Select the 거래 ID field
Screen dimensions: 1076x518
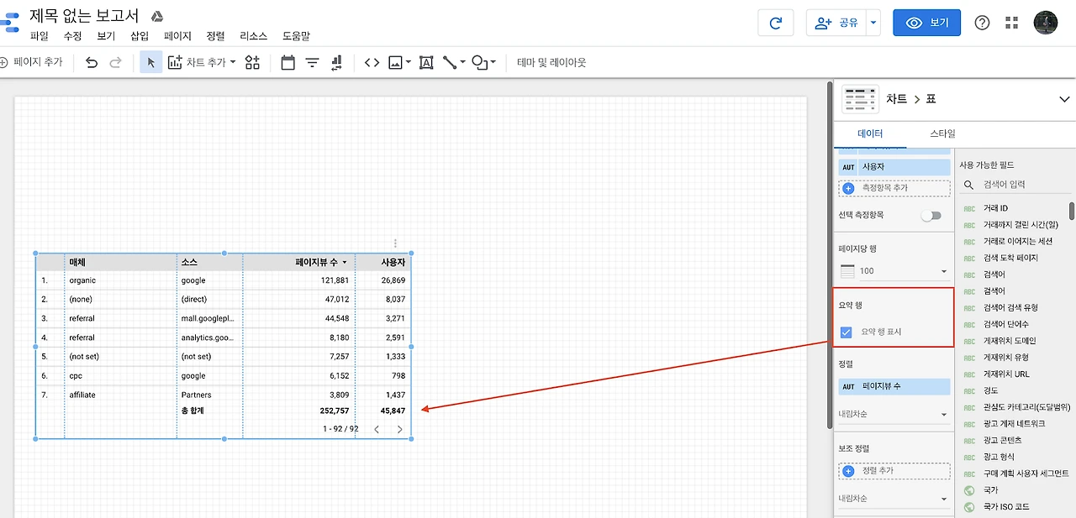click(x=995, y=208)
